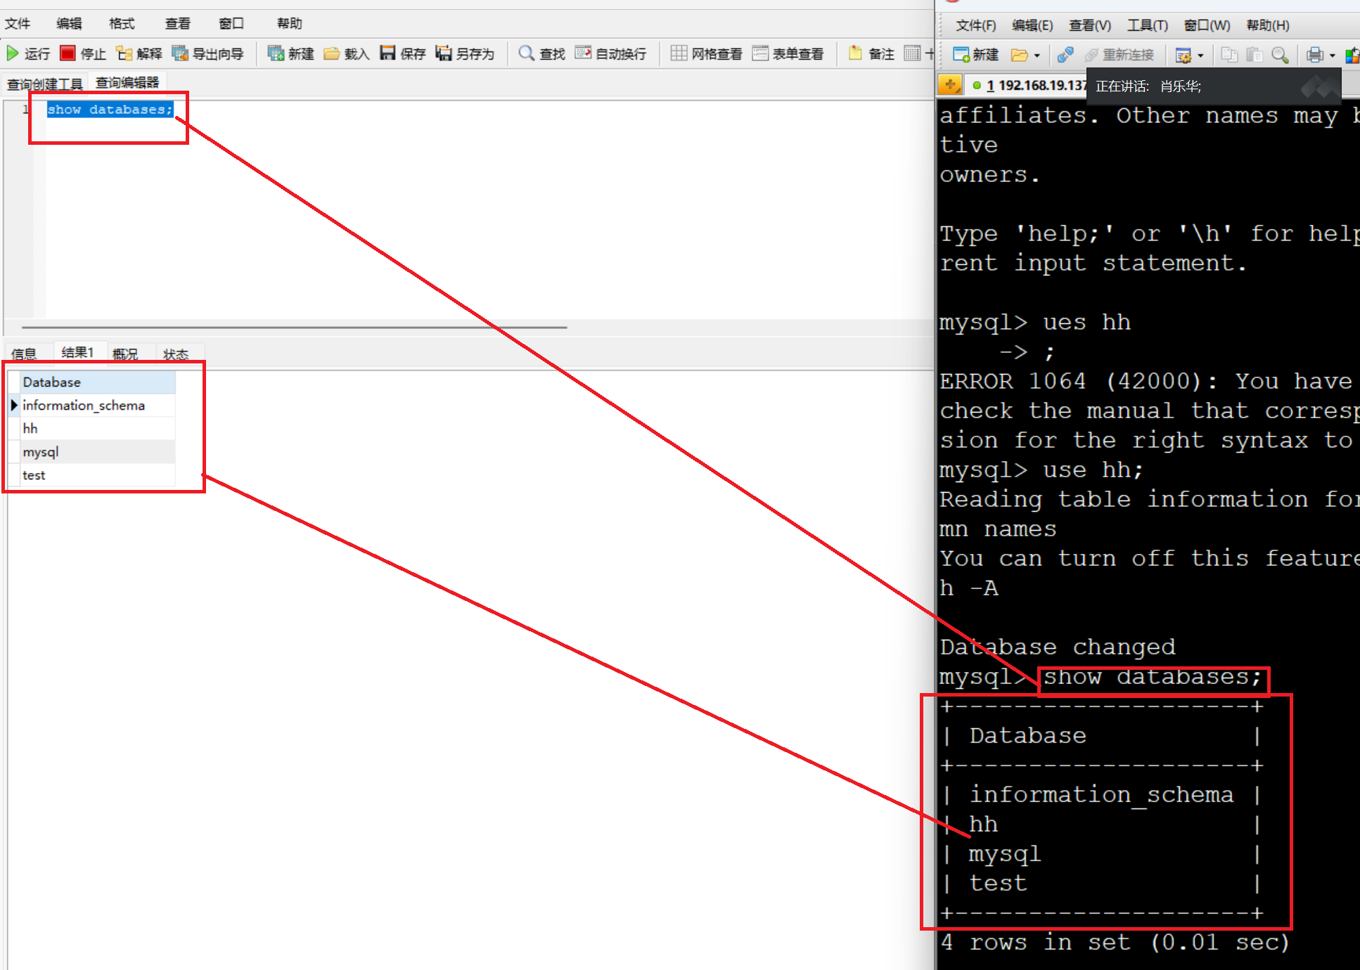Switch to 网格查看 (Grid View) mode

[707, 53]
